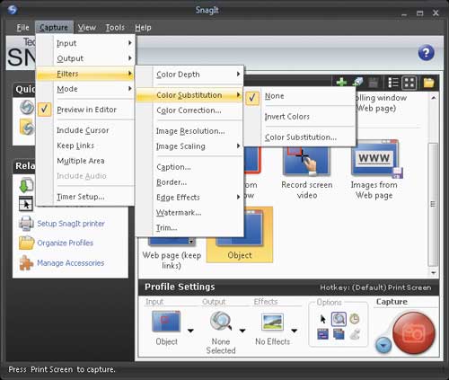449x380 pixels.
Task: Click the yellow folder icon in profiles toolbar
Action: click(x=428, y=83)
